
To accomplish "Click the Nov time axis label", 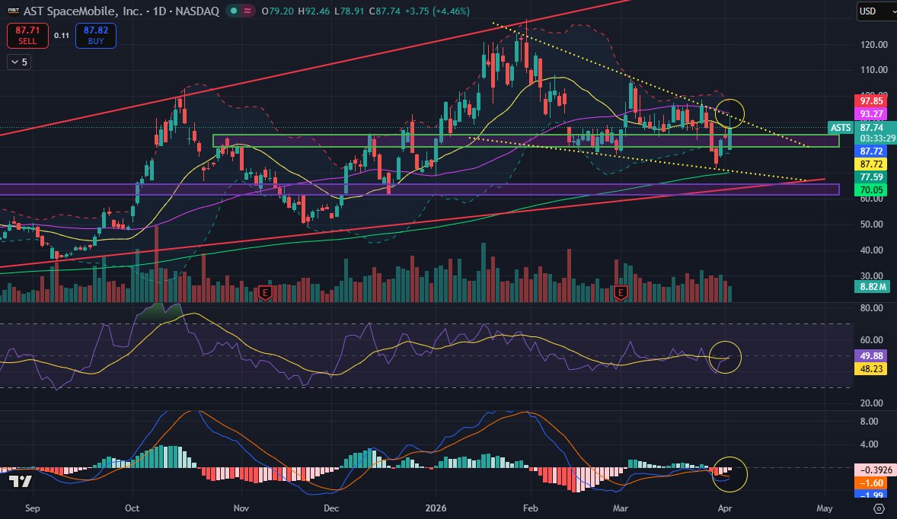I will click(241, 508).
